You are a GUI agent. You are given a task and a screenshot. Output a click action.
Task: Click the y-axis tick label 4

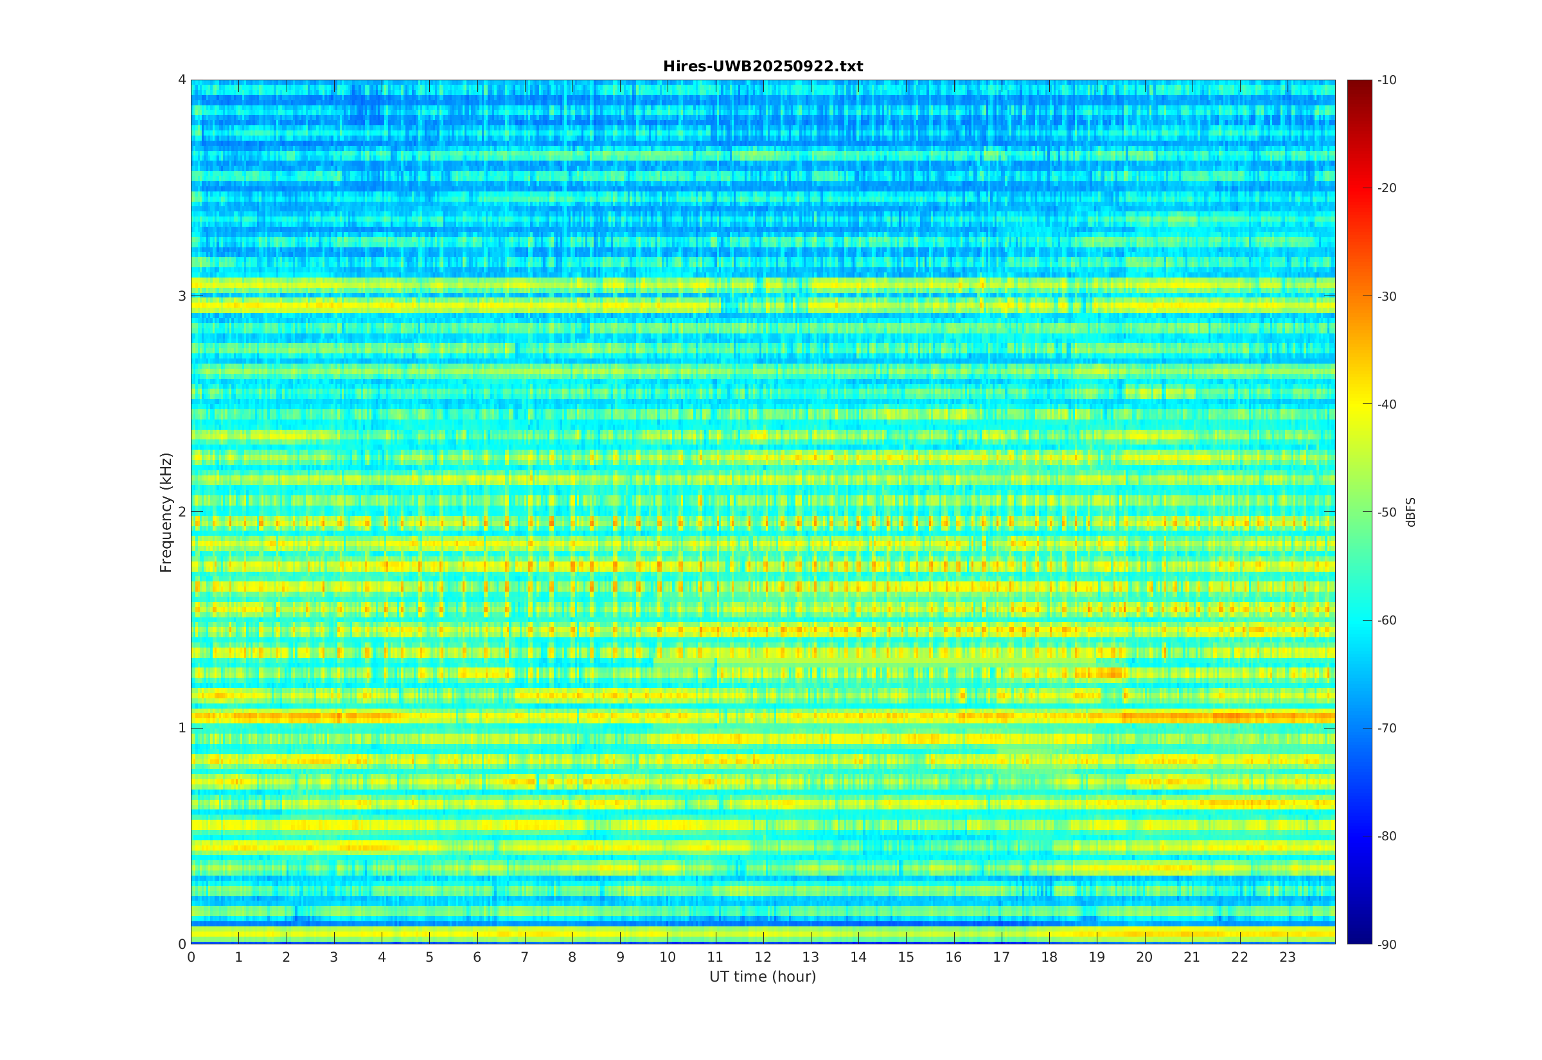pos(181,80)
